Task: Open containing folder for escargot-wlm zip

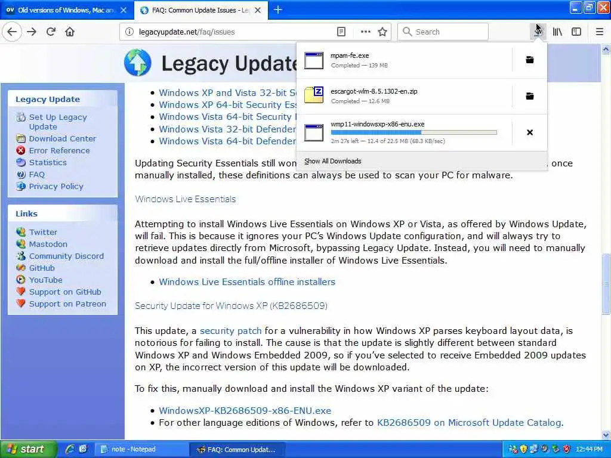Action: [530, 96]
